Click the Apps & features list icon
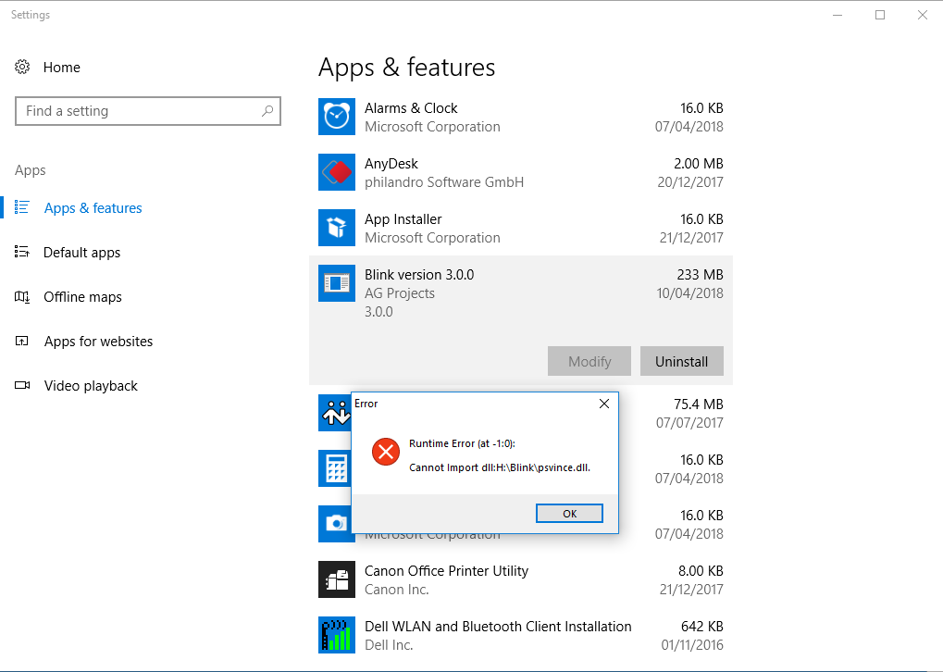Image resolution: width=943 pixels, height=672 pixels. point(21,207)
